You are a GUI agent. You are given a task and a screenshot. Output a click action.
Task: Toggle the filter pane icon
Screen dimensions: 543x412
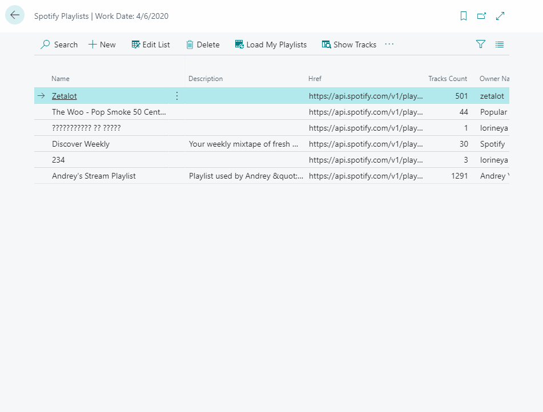click(481, 45)
